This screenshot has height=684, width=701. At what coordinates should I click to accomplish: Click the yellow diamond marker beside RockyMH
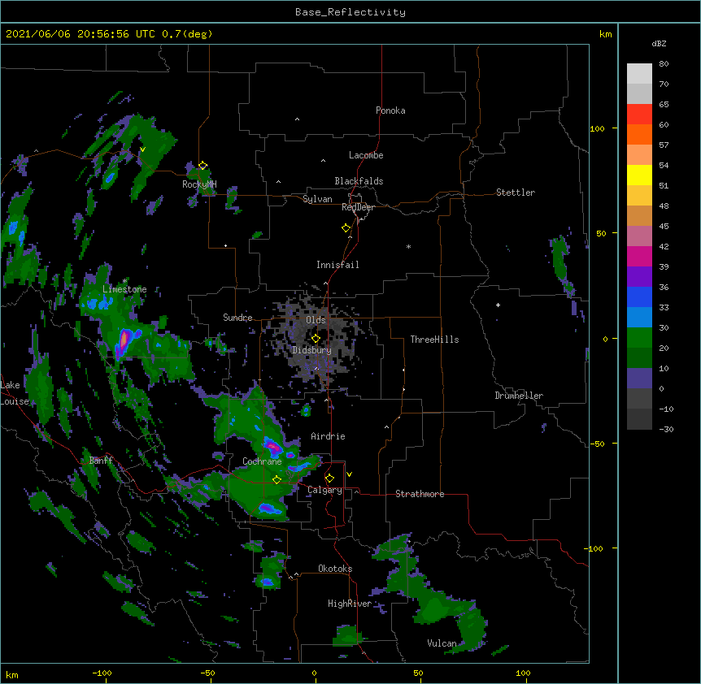(x=202, y=166)
